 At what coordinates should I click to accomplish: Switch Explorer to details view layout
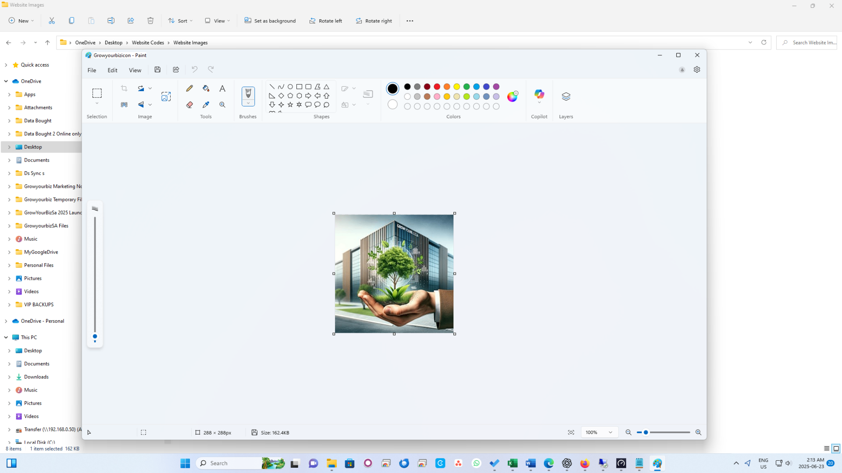(x=826, y=448)
